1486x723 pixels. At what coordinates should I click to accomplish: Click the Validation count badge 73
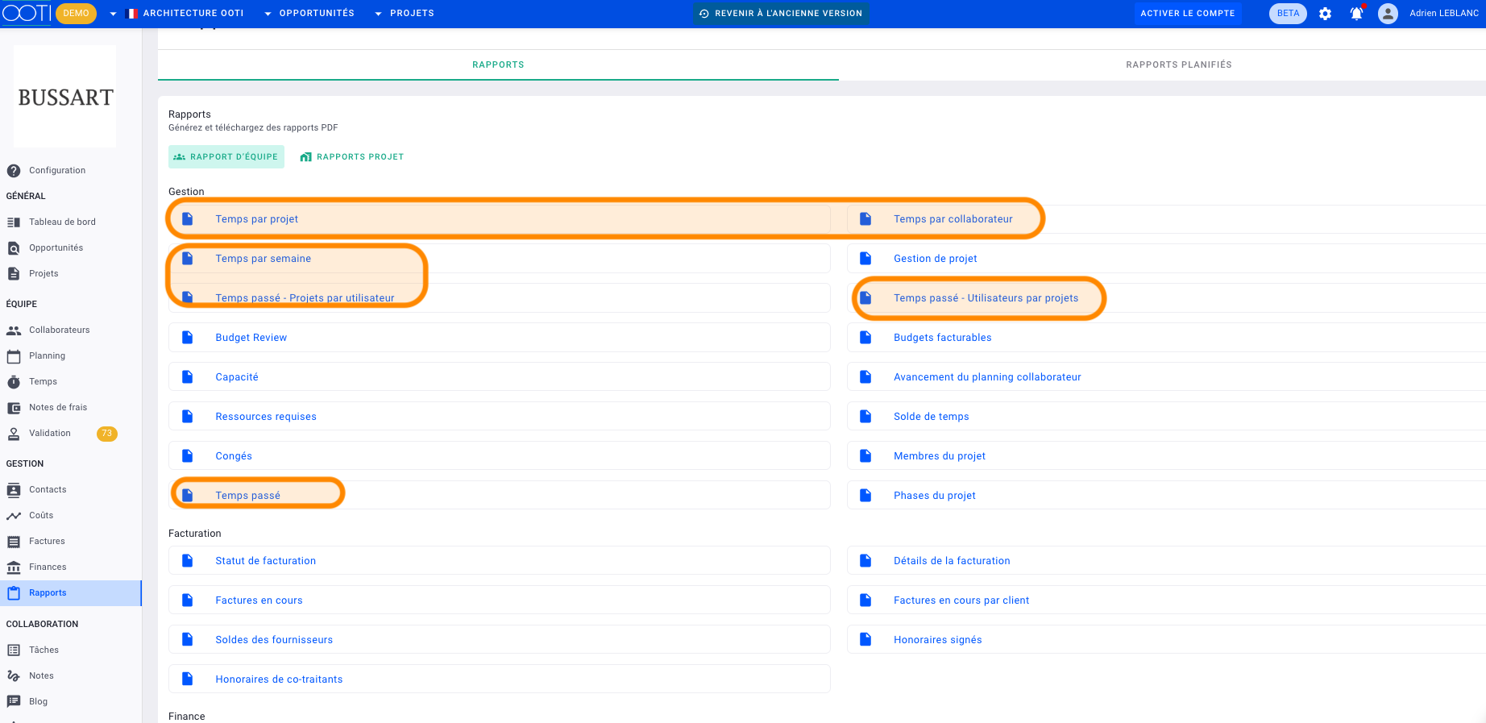(107, 434)
